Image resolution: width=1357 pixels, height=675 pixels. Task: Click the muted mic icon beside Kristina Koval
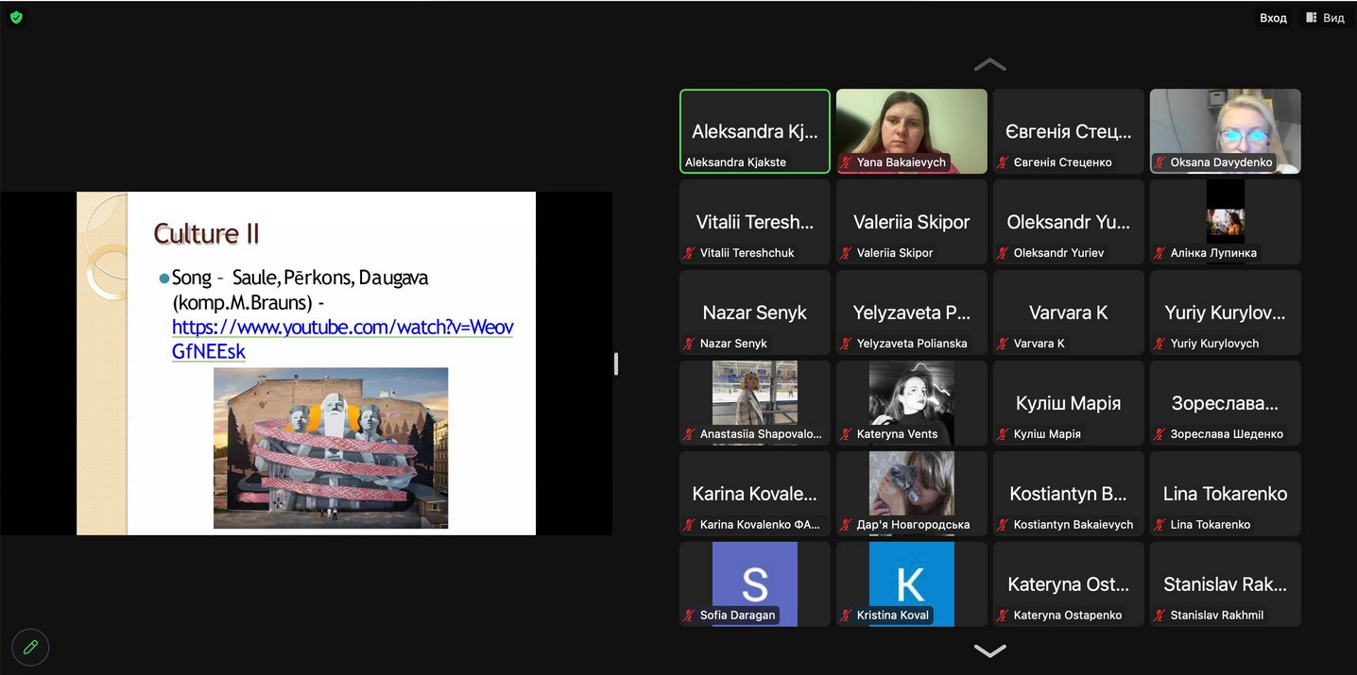point(847,616)
